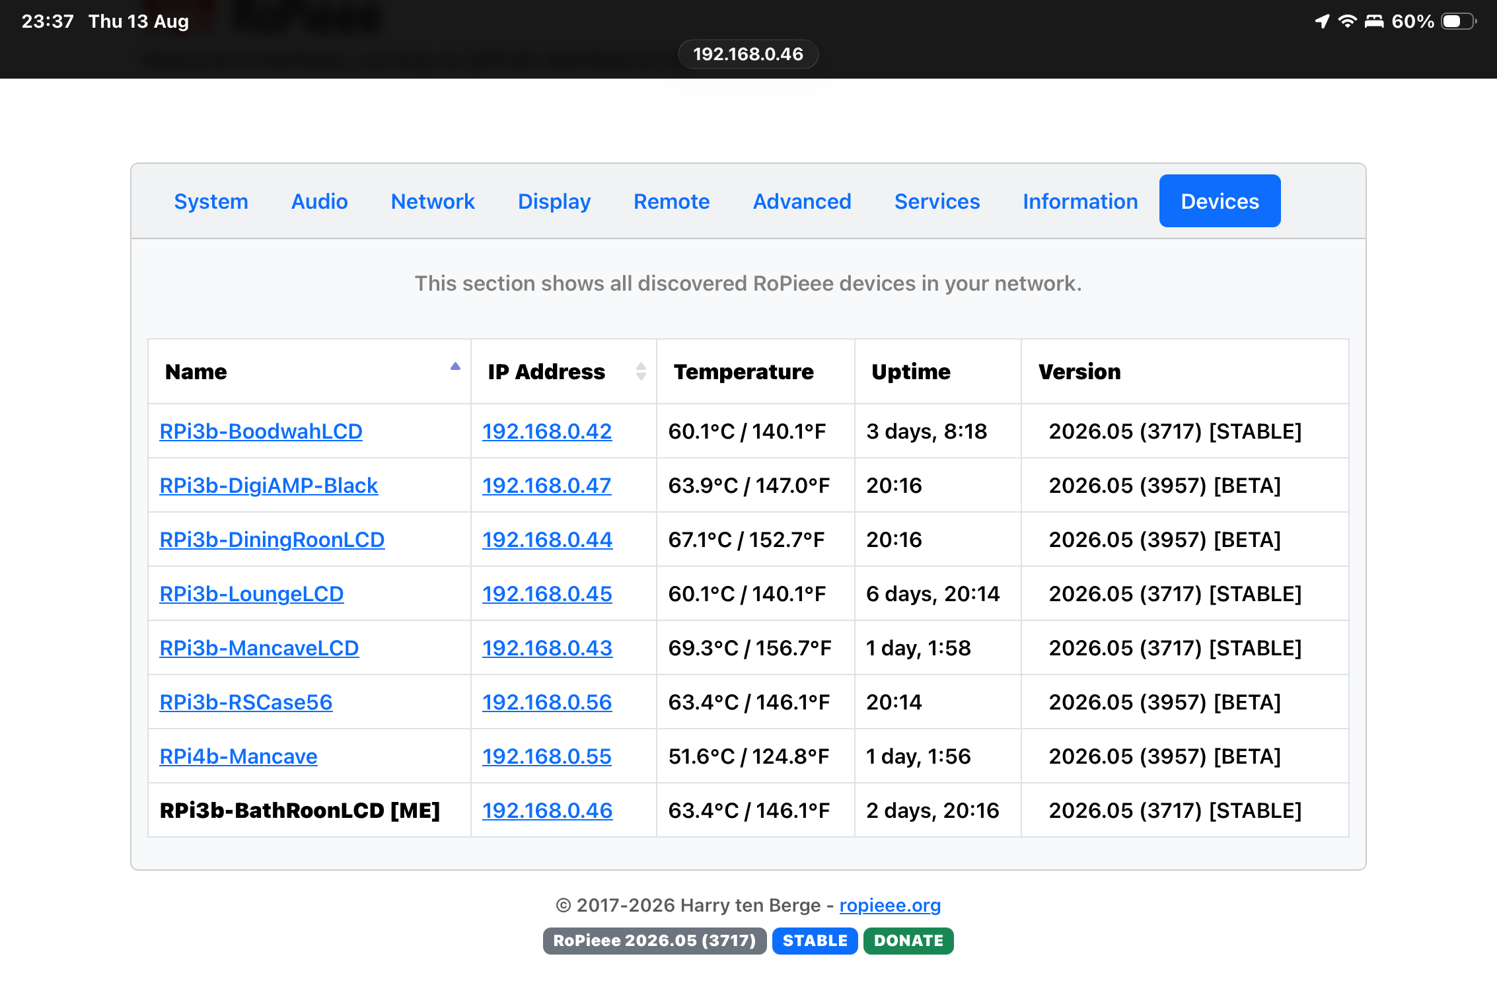Screen dimensions: 1497x983
Task: Switch to the System tab
Action: (211, 201)
